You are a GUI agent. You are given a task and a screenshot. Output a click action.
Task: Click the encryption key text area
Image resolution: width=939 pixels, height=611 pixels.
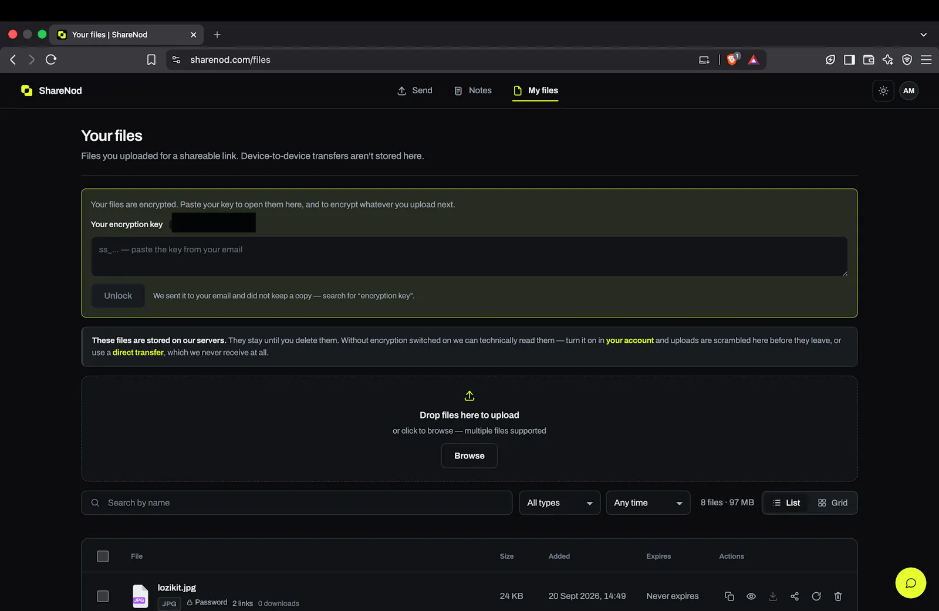(469, 256)
